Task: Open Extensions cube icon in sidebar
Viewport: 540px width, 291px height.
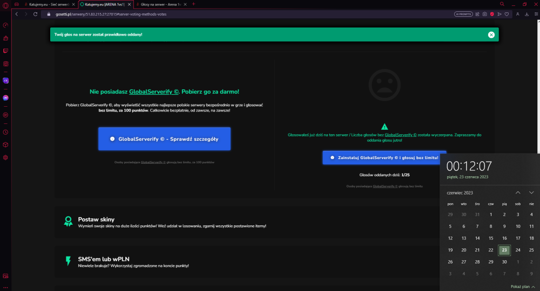Action: click(5, 144)
